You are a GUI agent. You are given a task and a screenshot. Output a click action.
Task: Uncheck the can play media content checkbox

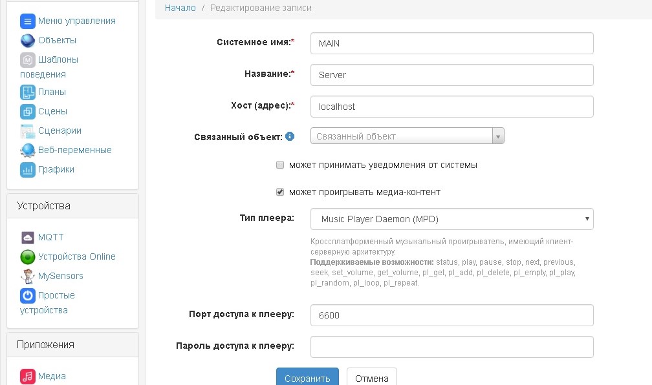280,192
